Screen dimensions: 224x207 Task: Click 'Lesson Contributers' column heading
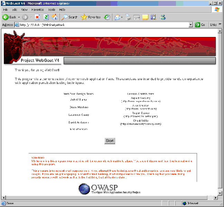(141, 94)
